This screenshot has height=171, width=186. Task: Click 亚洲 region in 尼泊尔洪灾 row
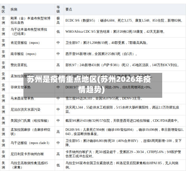pos(3,110)
